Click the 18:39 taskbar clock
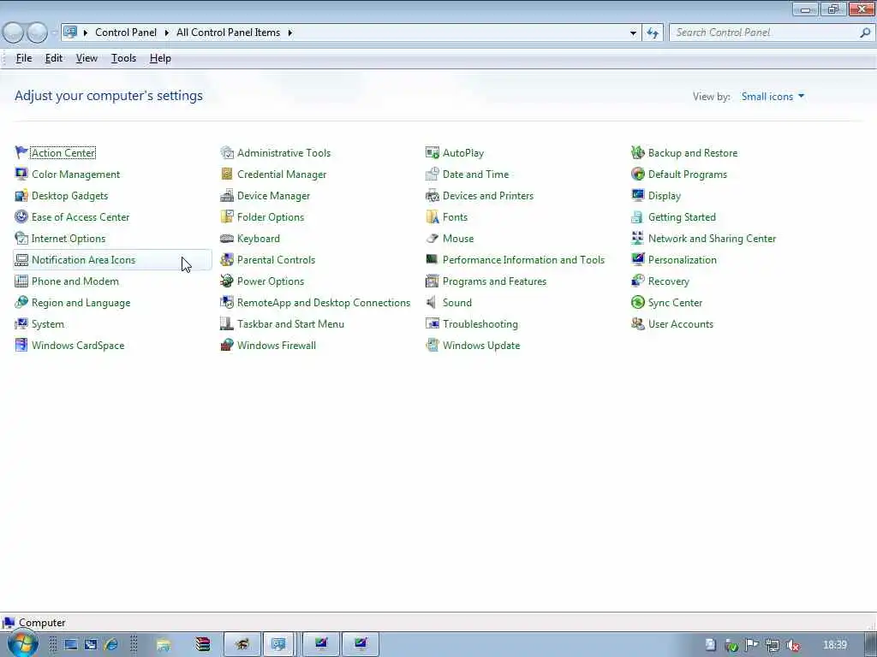 click(835, 645)
